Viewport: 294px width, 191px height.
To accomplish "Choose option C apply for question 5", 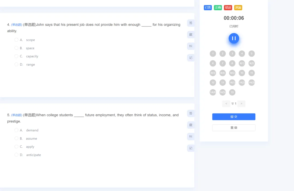I will (16, 147).
